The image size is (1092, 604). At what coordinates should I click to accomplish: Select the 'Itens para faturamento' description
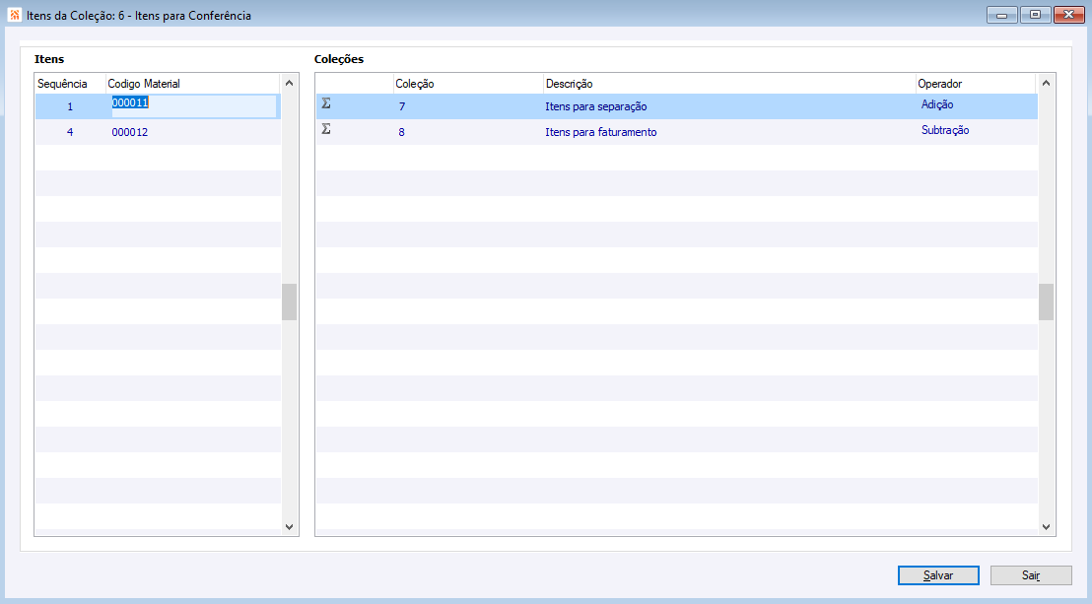(601, 132)
